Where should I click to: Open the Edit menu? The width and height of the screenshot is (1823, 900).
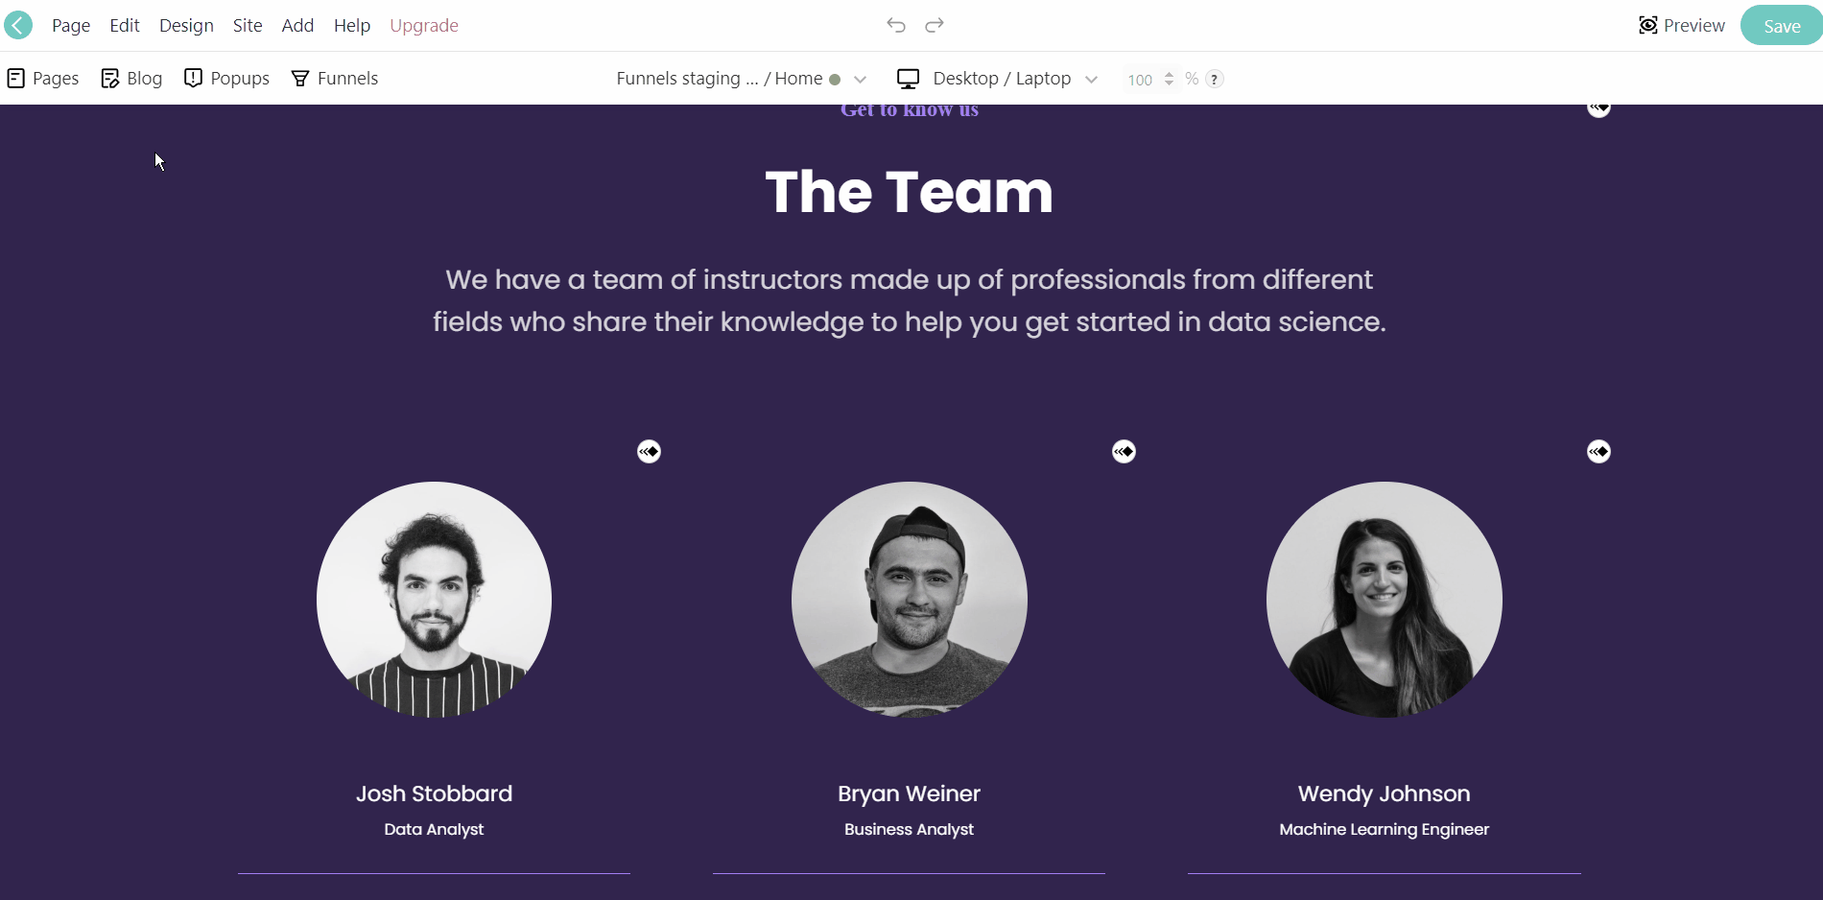125,26
